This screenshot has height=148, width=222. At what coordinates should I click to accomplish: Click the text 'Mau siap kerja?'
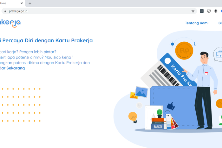(x=59, y=57)
